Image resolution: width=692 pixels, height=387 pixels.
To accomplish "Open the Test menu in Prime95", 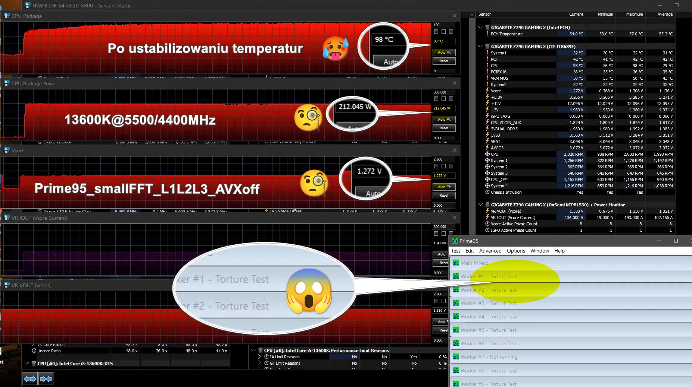I will point(456,251).
